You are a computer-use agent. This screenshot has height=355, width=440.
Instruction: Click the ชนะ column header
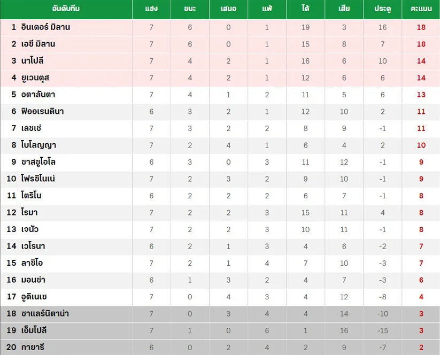[190, 9]
